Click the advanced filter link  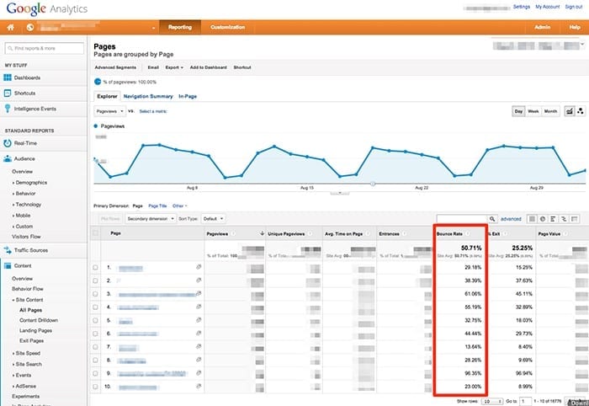pos(511,219)
